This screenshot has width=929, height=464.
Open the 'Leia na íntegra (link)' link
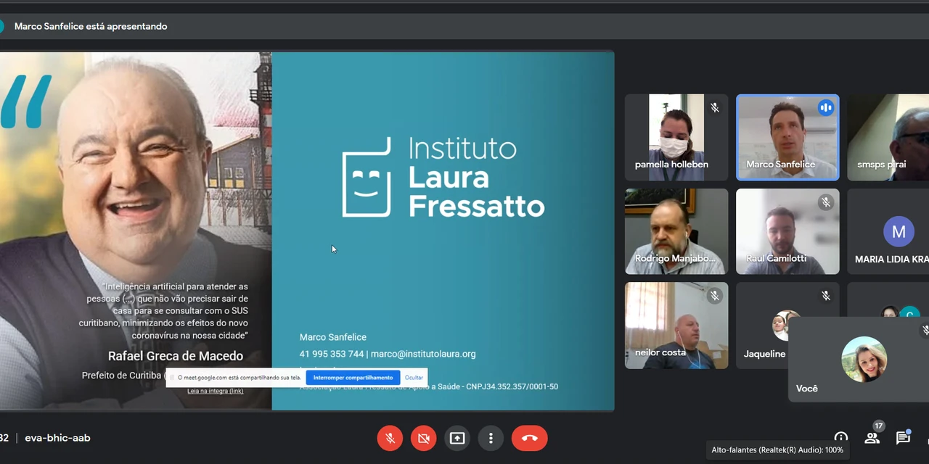pyautogui.click(x=216, y=391)
